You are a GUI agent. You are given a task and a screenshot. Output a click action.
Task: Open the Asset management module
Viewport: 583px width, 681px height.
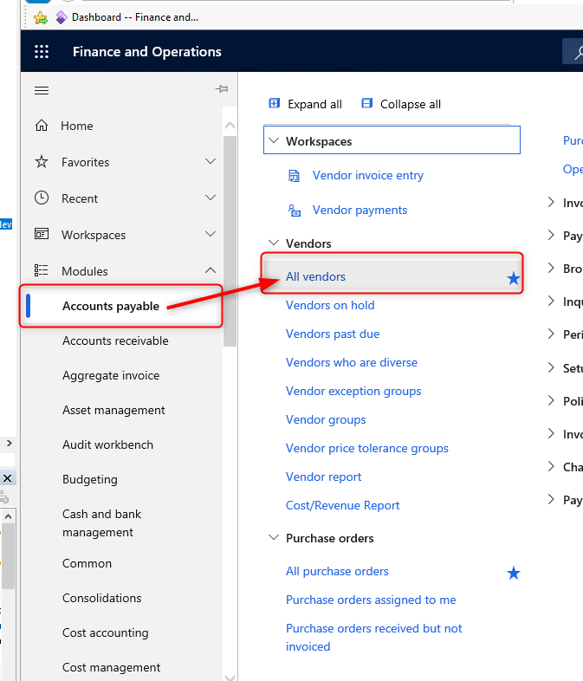(113, 410)
